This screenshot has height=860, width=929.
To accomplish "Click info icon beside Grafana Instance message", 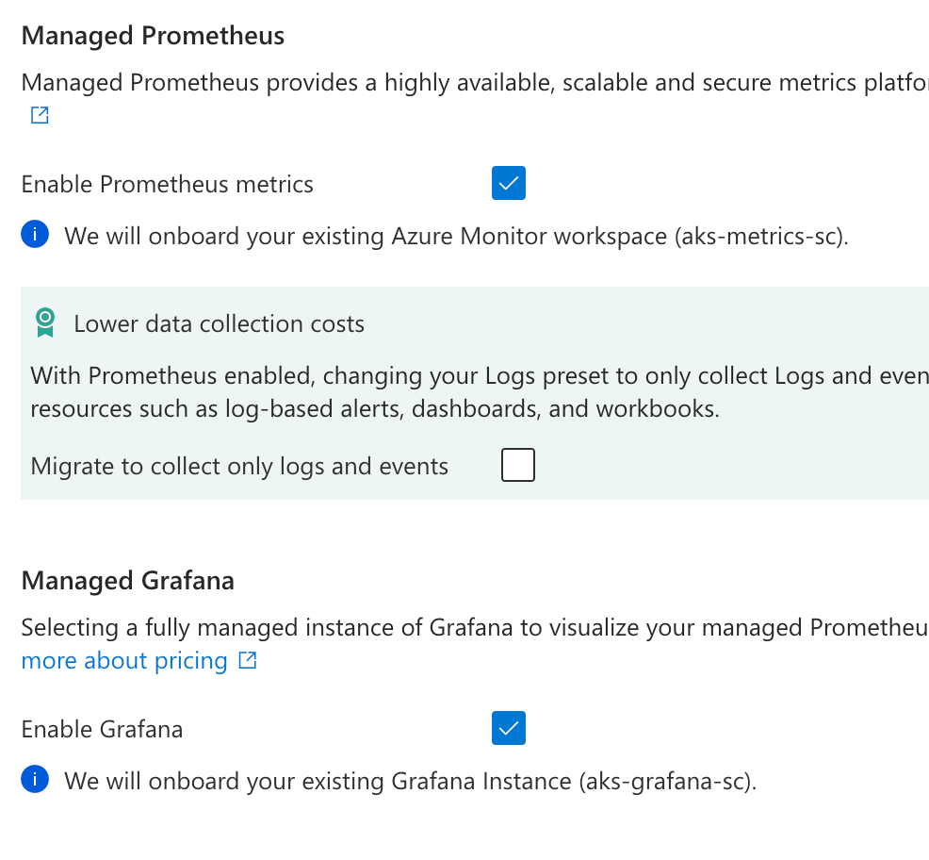I will pos(35,780).
